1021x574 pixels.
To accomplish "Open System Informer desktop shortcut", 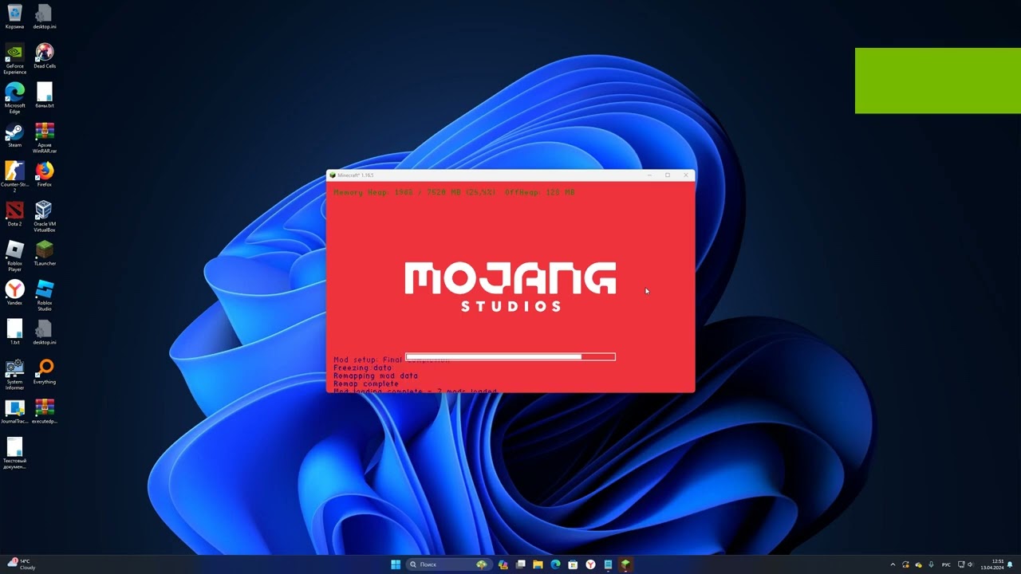I will click(14, 375).
